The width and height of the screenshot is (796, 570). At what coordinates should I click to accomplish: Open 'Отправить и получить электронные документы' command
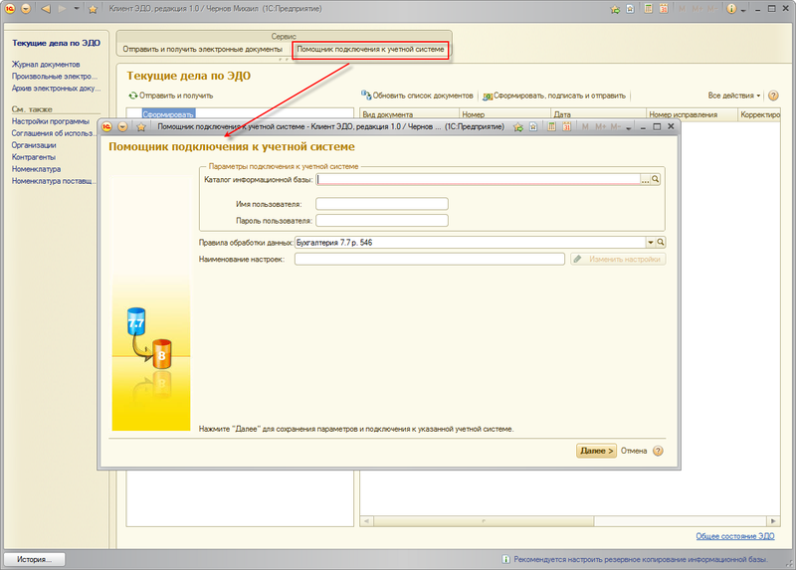[x=202, y=49]
